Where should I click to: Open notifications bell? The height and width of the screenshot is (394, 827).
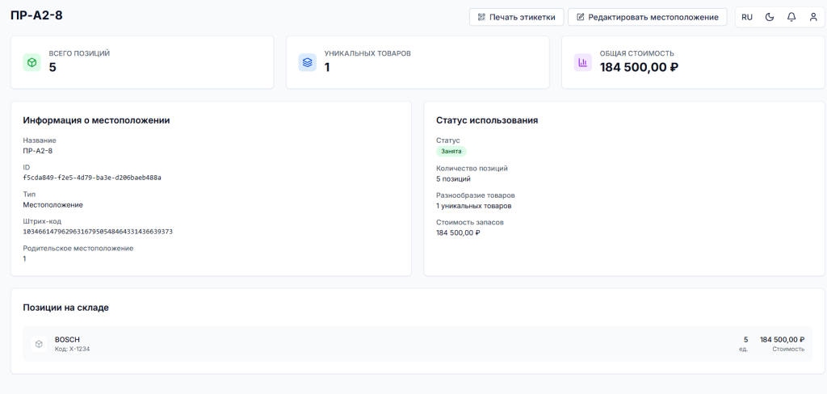click(x=791, y=17)
